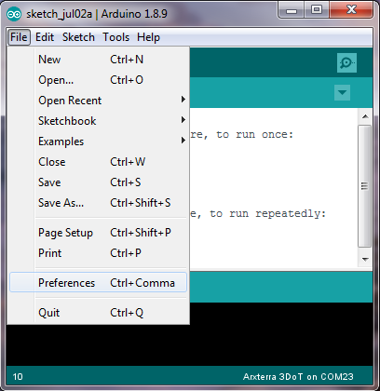
Task: Click the 'to run once:' comment text
Action: (x=254, y=135)
